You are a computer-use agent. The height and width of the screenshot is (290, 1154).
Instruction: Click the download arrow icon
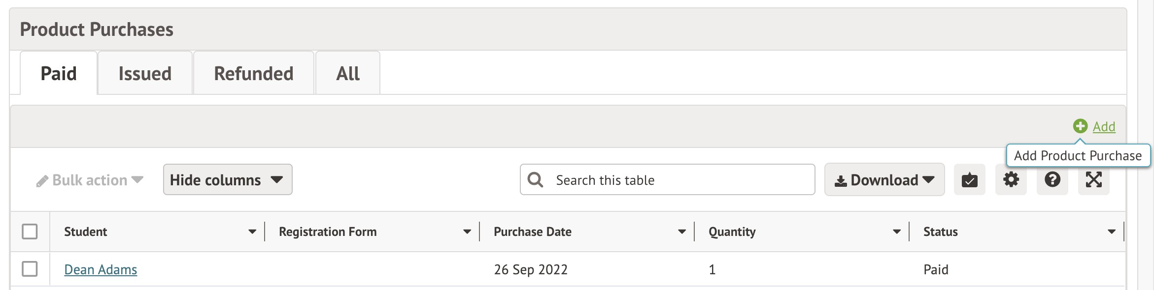point(841,180)
